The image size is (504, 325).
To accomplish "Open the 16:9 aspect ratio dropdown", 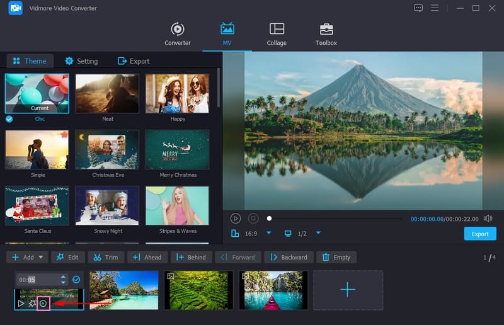I will pos(268,233).
